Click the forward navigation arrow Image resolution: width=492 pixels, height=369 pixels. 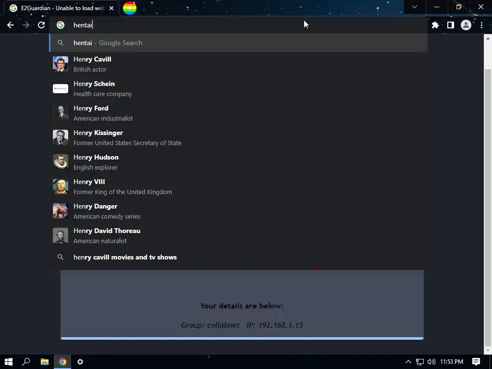tap(26, 25)
